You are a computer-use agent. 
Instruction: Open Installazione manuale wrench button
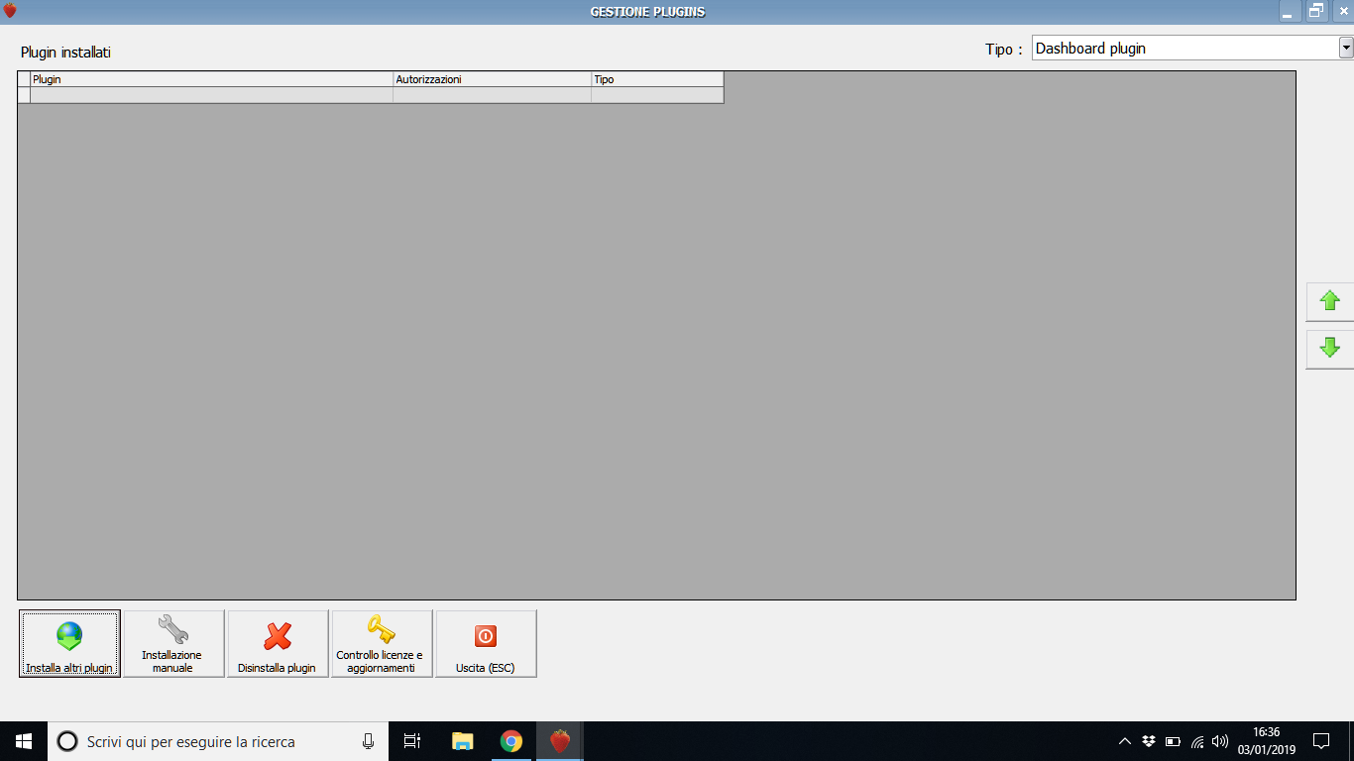173,643
